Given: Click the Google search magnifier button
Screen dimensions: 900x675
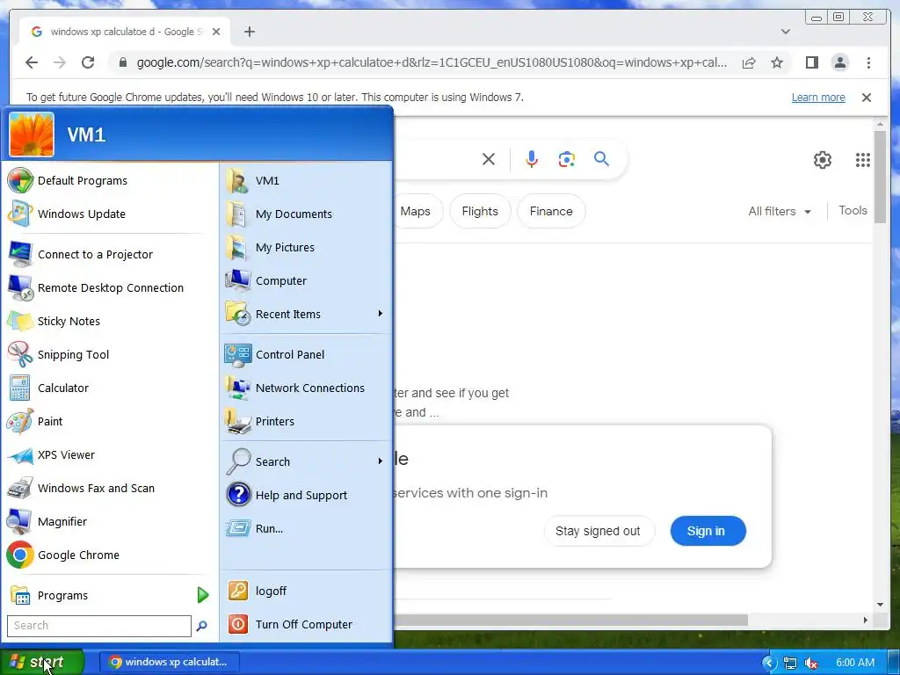Looking at the screenshot, I should point(601,158).
